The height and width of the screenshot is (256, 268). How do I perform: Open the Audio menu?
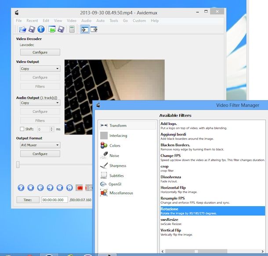point(86,21)
